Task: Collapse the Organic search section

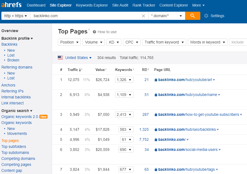Action: (17, 111)
